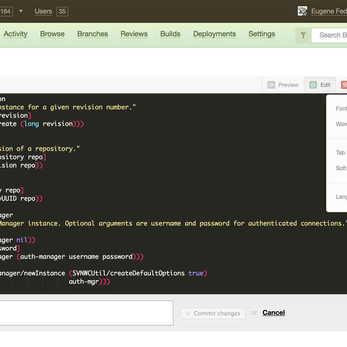Go to Deployments
The height and width of the screenshot is (347, 347).
(x=214, y=34)
